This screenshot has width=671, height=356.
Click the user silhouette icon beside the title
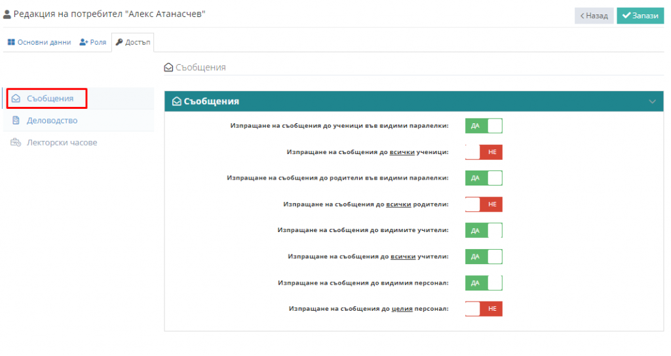point(7,14)
